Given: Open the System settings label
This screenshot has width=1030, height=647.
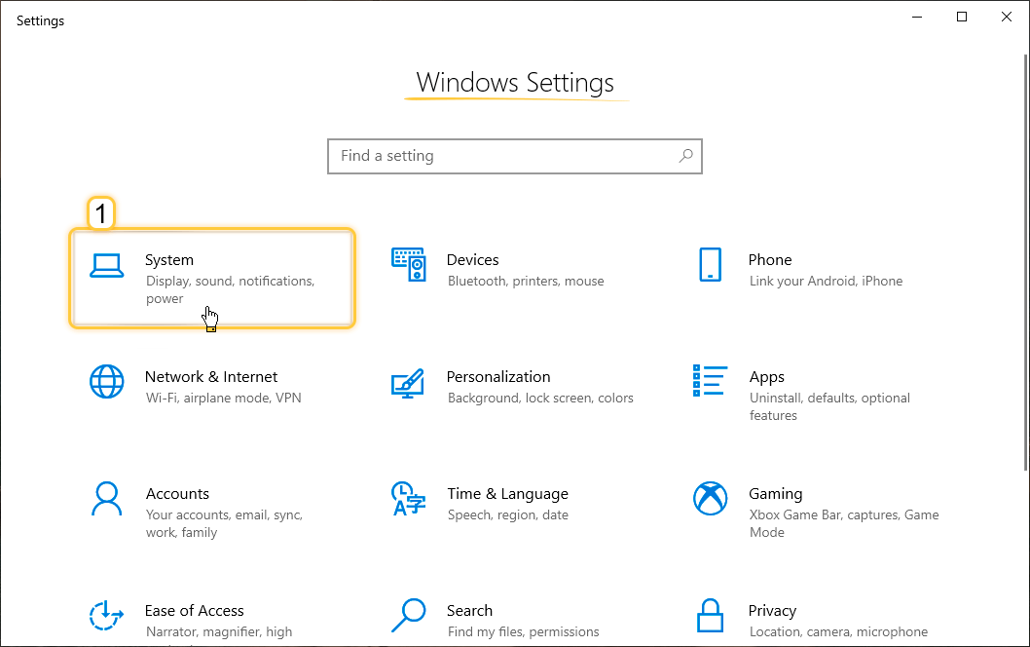Looking at the screenshot, I should point(169,260).
